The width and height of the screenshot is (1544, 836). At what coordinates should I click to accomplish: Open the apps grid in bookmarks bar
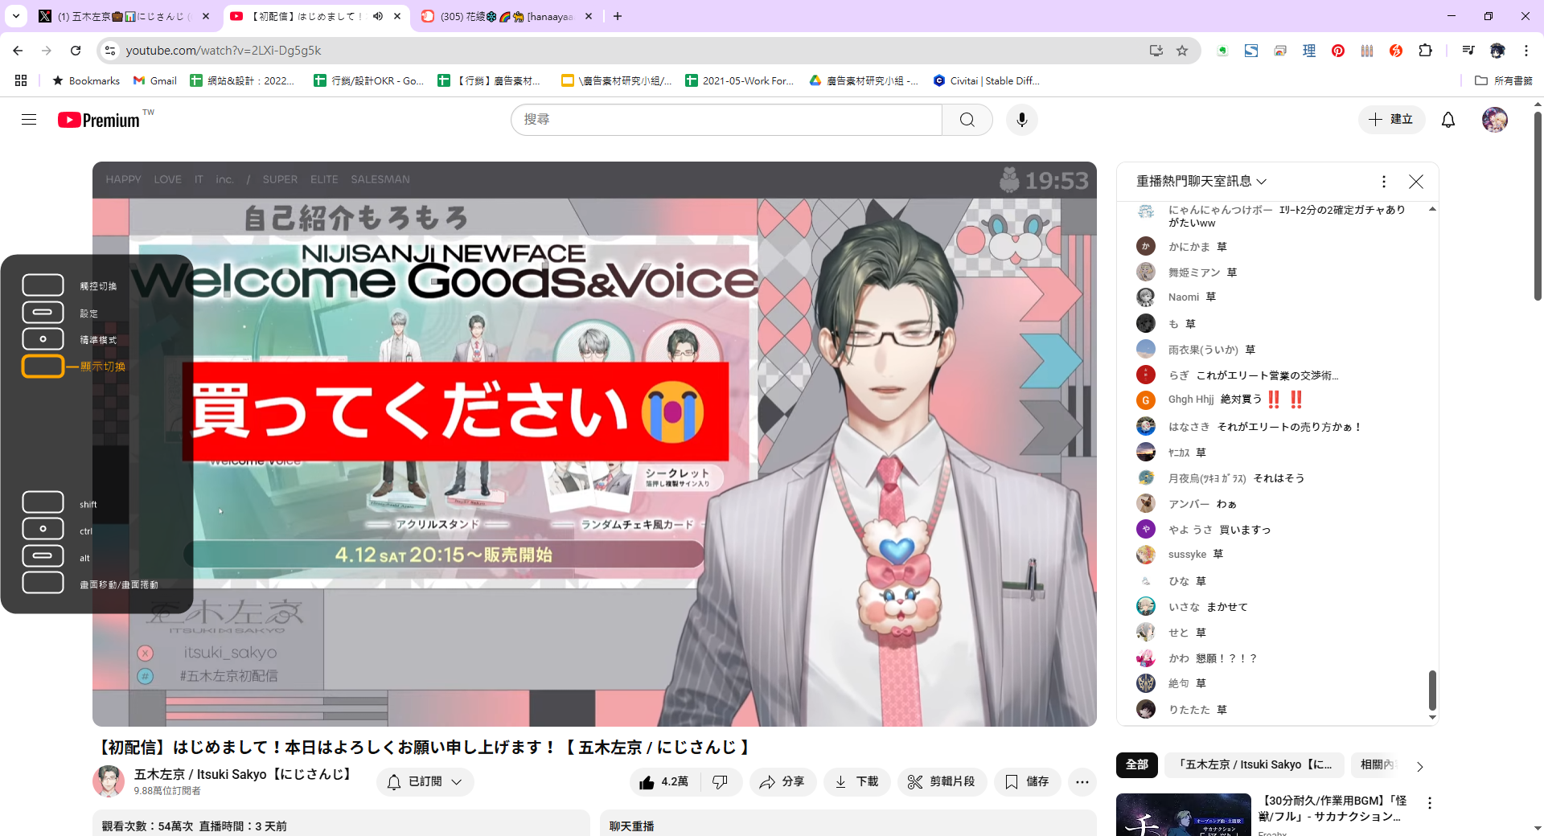pyautogui.click(x=21, y=80)
